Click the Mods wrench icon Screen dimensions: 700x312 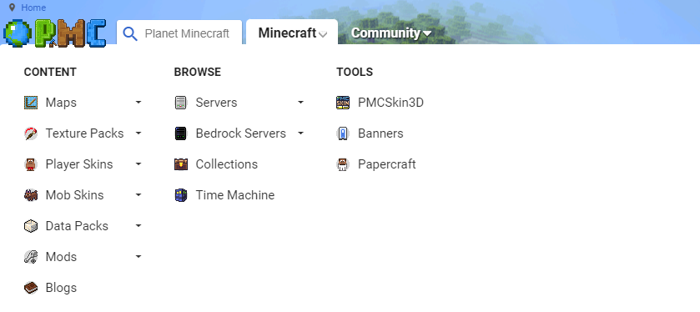click(x=31, y=257)
